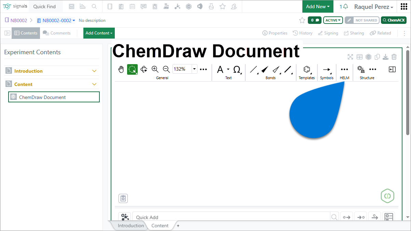Select the Hand pan tool
Image resolution: width=411 pixels, height=231 pixels.
pos(121,69)
